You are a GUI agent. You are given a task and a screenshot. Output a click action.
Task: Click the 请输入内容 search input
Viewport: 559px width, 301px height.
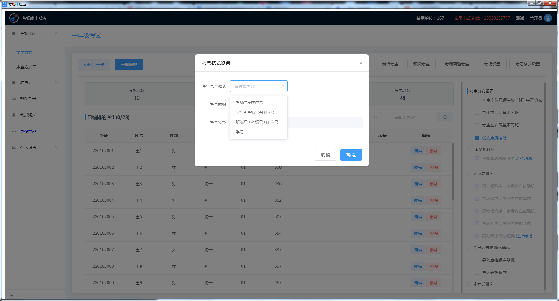413,117
